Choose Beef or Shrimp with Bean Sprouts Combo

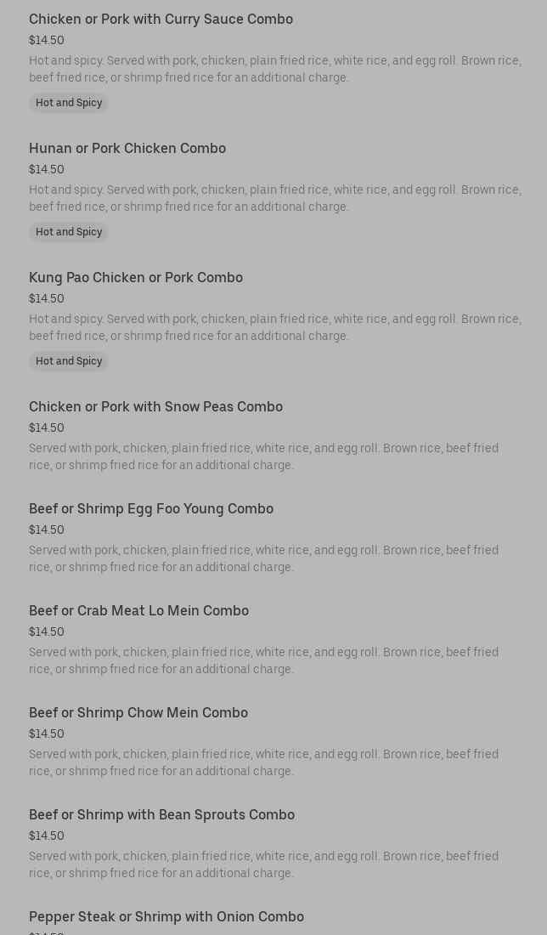[x=161, y=814]
